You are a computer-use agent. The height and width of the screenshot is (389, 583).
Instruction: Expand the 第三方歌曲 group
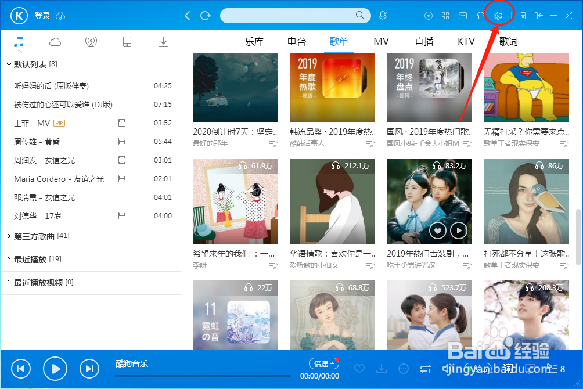9,236
